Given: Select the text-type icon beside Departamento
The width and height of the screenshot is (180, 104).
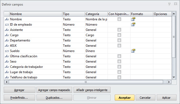Looking at the screenshot, I should click(x=7, y=40).
